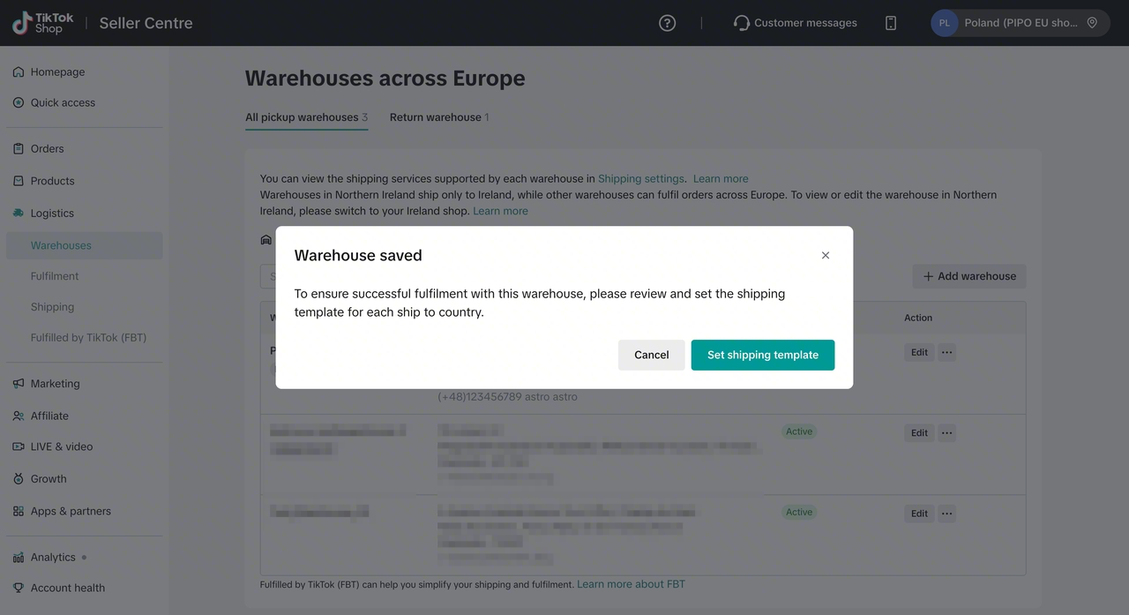This screenshot has width=1129, height=615.
Task: Select Warehouses in the sidebar
Action: point(85,245)
